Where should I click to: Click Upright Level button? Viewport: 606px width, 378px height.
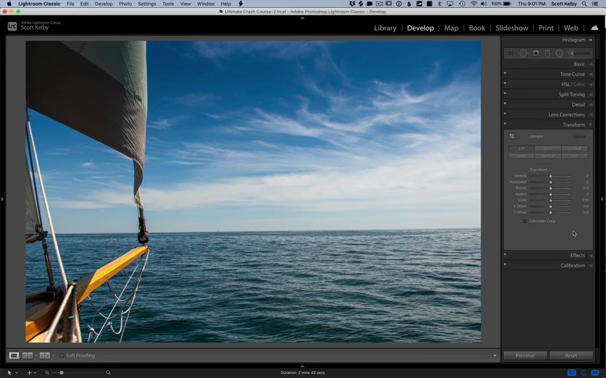(522, 156)
